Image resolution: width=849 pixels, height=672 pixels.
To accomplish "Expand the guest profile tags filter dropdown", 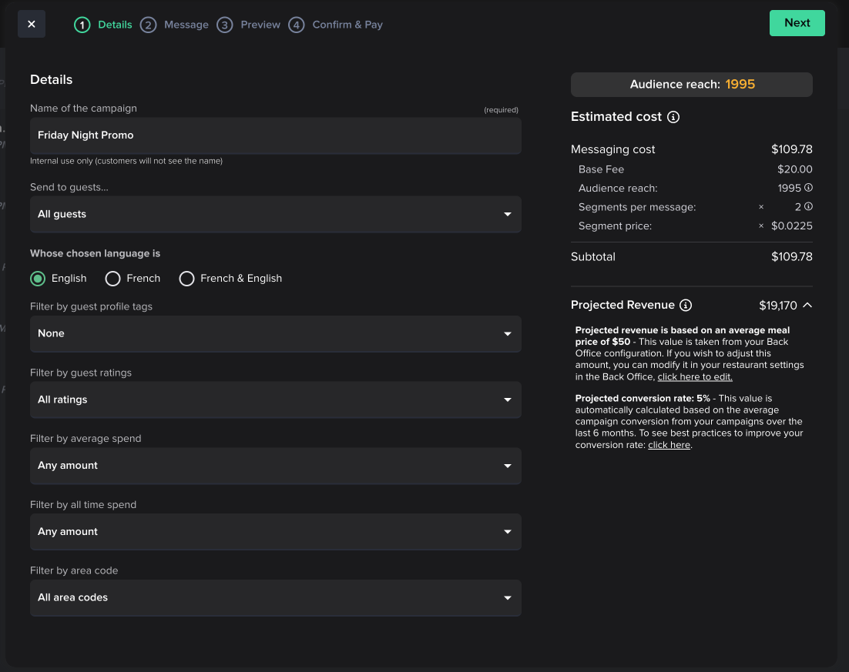I will click(x=275, y=334).
